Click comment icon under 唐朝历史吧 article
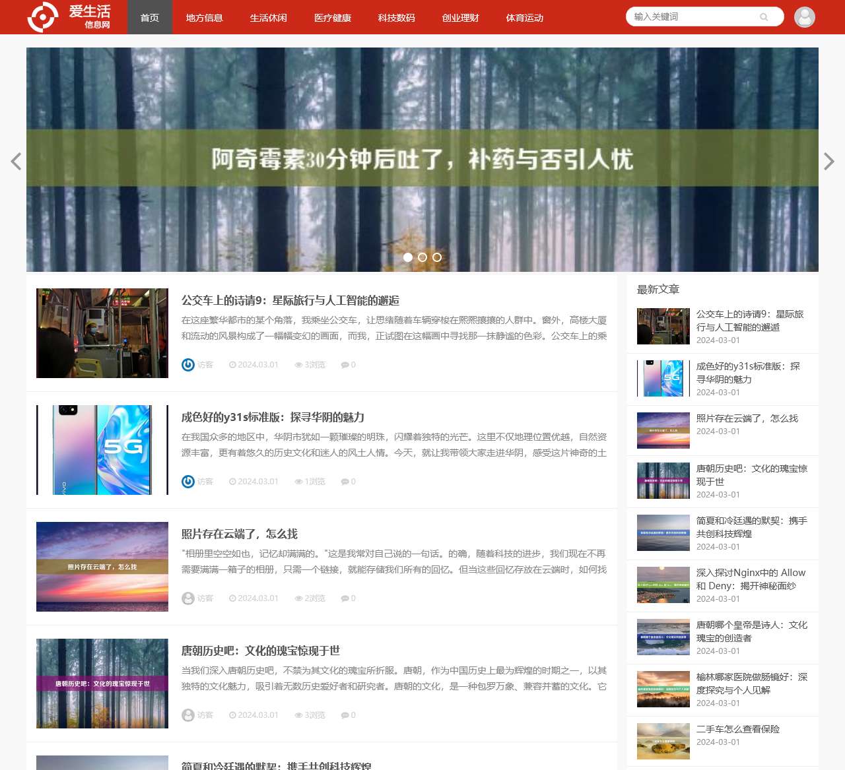Screen dimensions: 845x770 point(345,715)
